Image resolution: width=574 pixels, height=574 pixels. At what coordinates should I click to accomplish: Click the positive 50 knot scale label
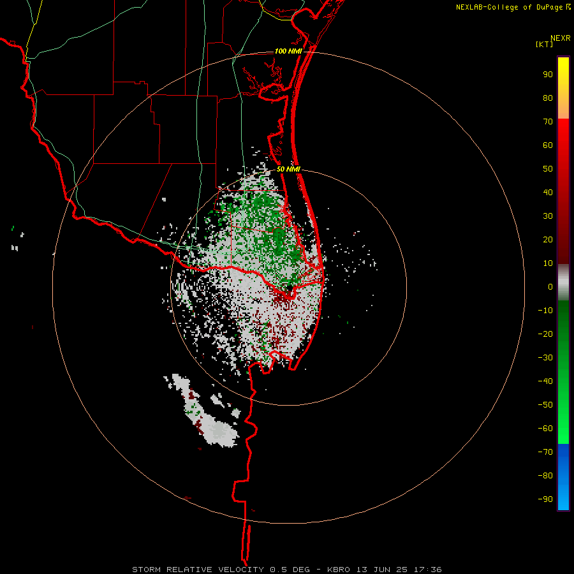click(x=548, y=169)
